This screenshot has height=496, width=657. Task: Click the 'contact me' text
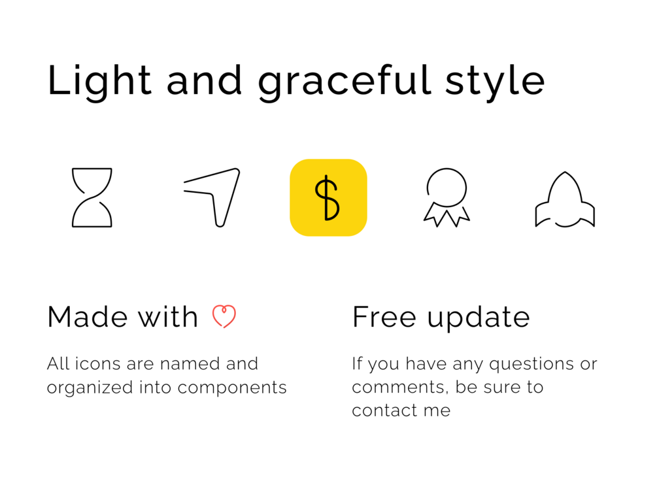[401, 410]
